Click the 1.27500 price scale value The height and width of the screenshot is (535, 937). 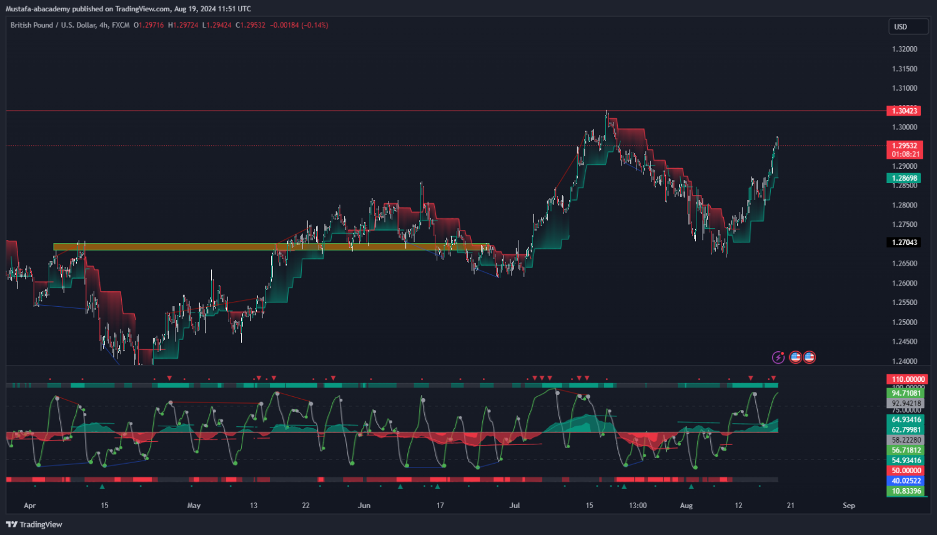905,224
